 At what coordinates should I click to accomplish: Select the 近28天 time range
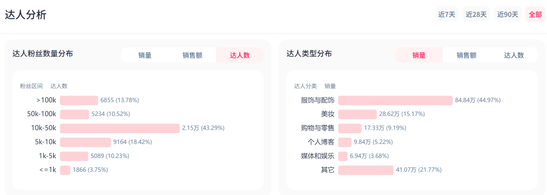coord(476,14)
